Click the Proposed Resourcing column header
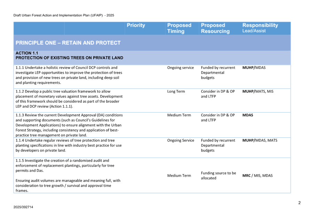 point(215,28)
